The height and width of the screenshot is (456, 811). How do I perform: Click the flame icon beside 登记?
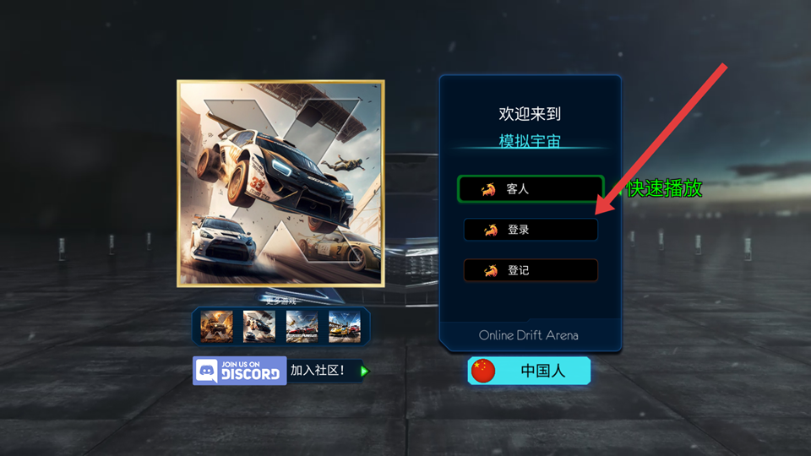point(490,270)
